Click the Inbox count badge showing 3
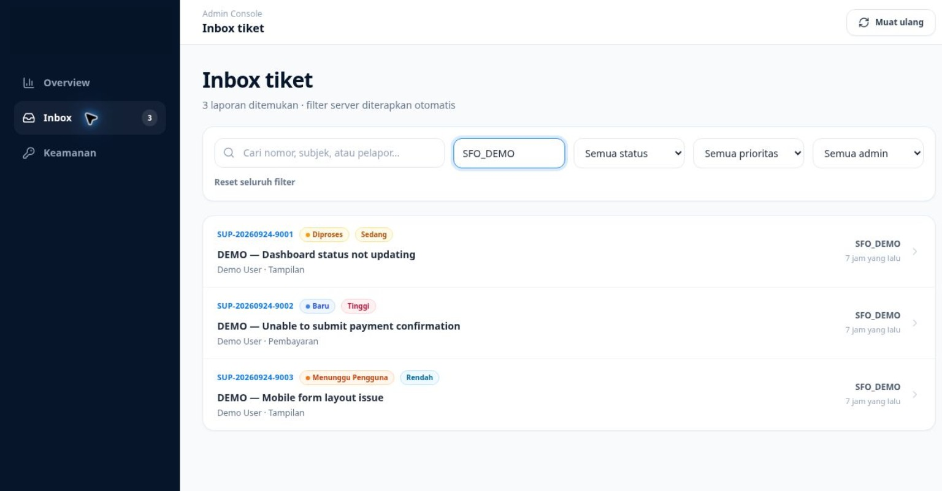Screen dimensions: 942x491 150,118
